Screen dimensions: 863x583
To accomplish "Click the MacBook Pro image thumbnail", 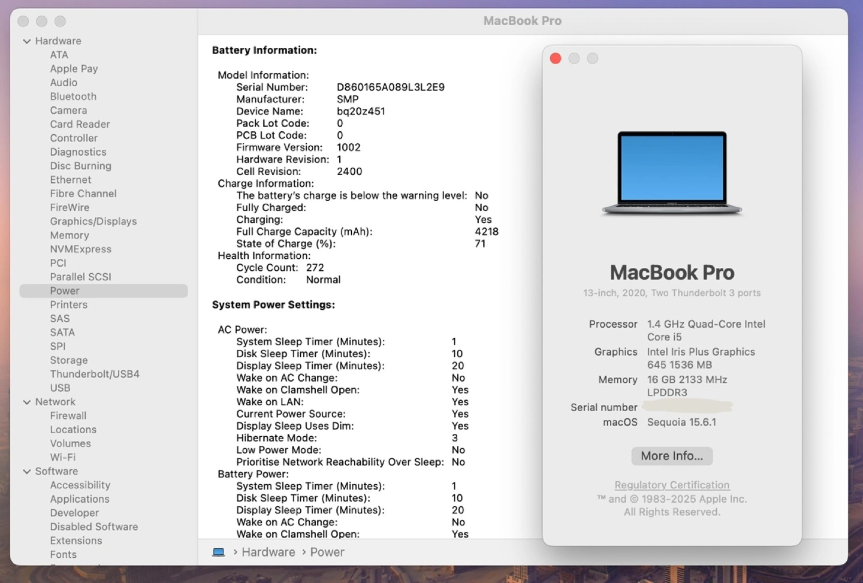I will 672,173.
